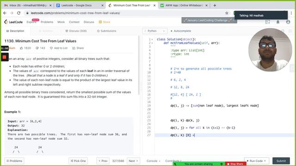296x166 pixels.
Task: Click the address bar URL
Action: click(75, 13)
